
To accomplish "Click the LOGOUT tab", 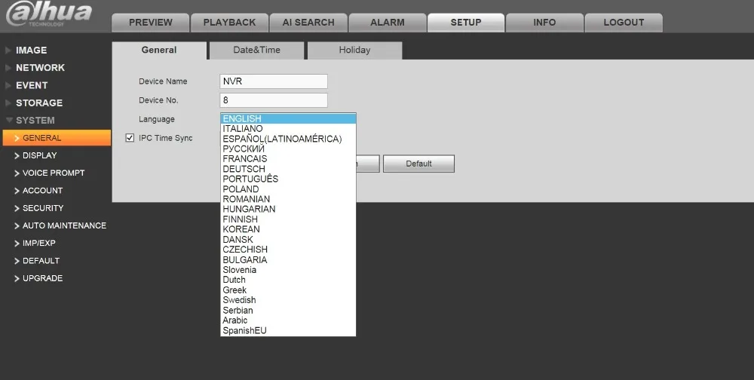I will (624, 23).
